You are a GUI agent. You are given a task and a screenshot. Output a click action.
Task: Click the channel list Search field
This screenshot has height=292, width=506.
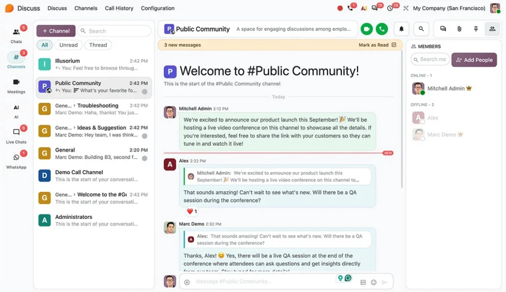[x=114, y=31]
